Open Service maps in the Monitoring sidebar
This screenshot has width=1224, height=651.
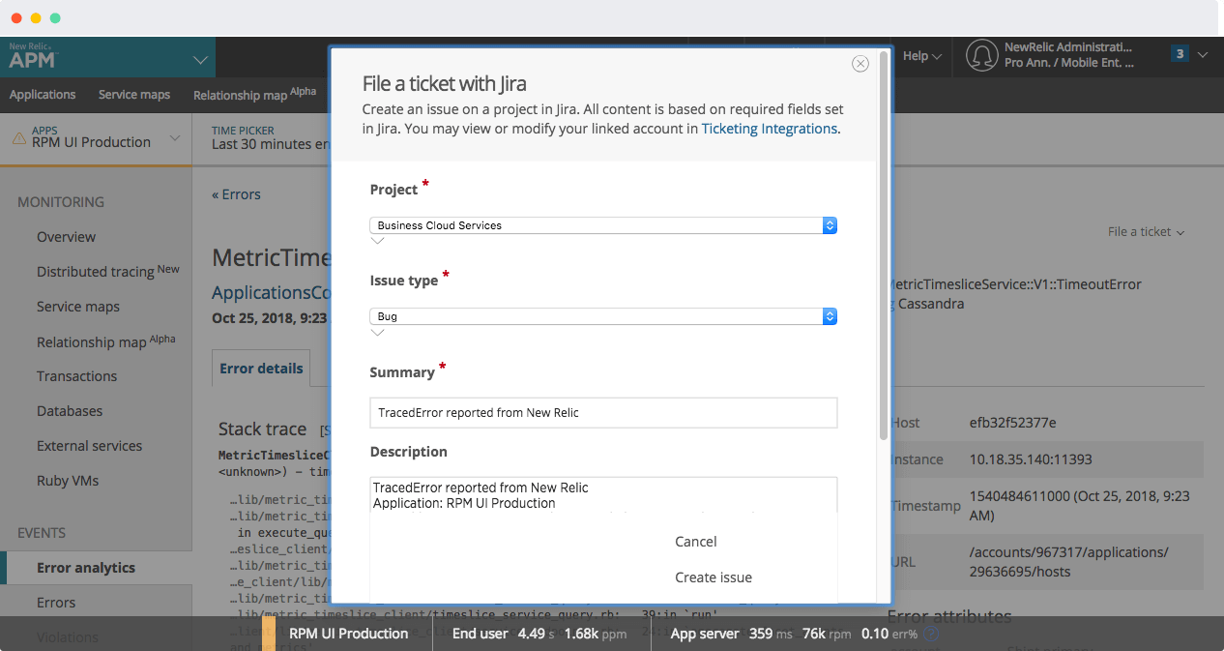78,307
